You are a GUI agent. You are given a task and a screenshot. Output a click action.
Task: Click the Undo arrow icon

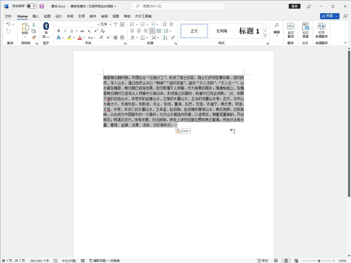click(8, 24)
